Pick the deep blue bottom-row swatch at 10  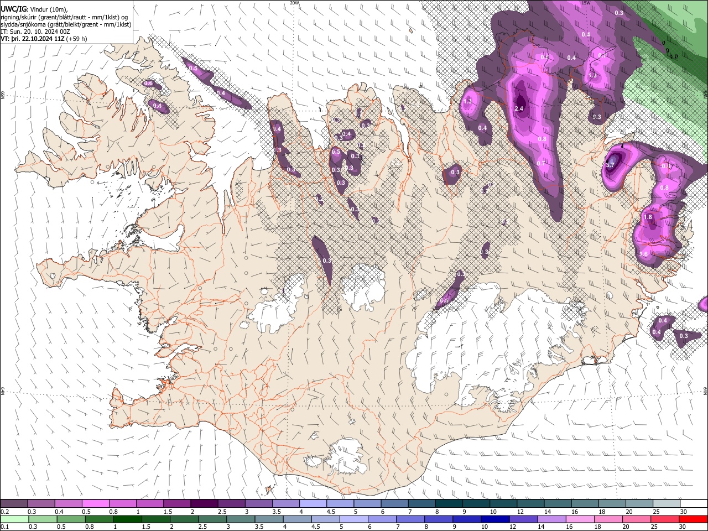pos(495,519)
